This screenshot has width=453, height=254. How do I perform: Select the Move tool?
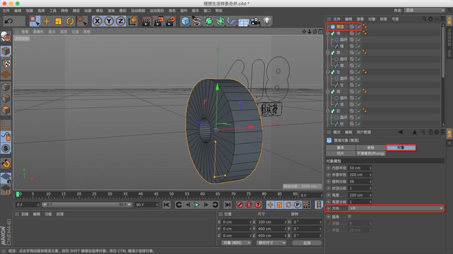46,21
